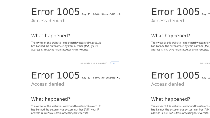Click the upper-left Ray ID 85e0cf5f4eec3dd9 text
This screenshot has height=118, width=210.
pyautogui.click(x=99, y=14)
